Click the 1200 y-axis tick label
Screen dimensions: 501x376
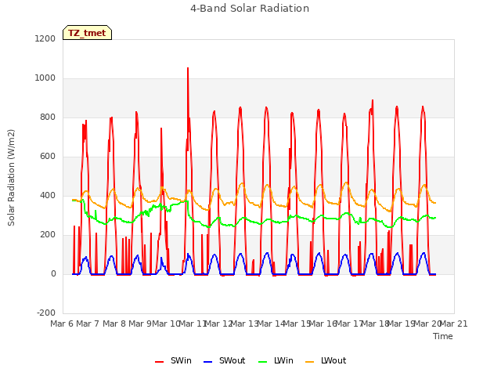pos(45,38)
